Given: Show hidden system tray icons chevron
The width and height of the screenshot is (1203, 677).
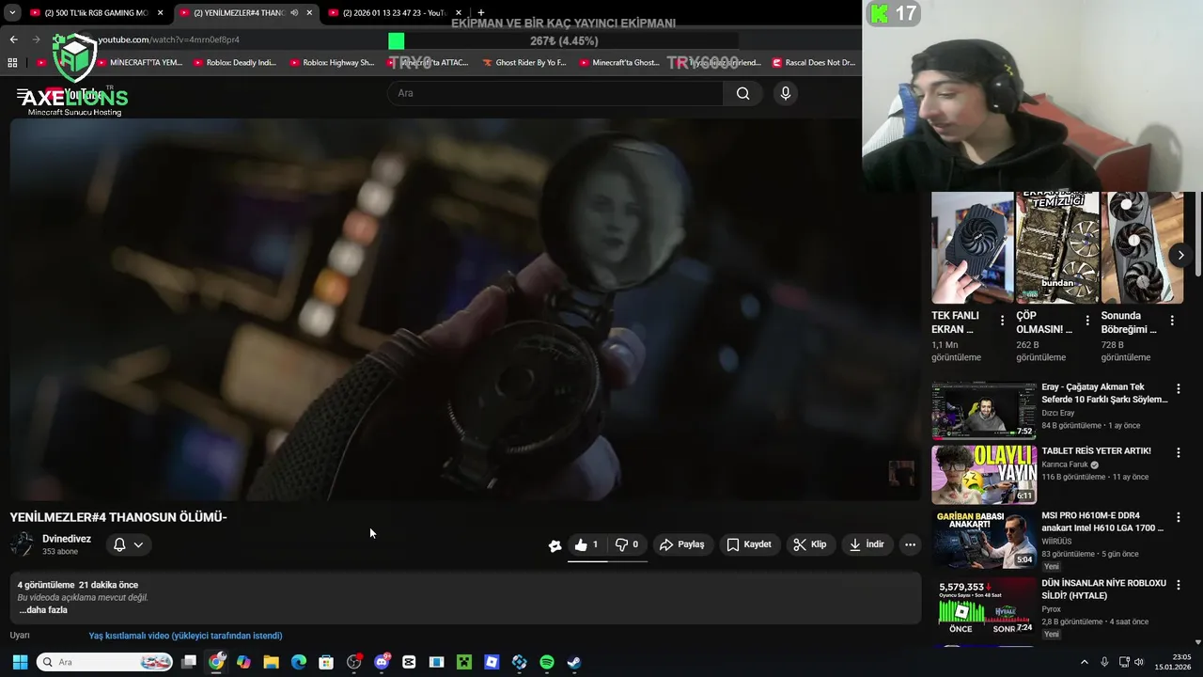Looking at the screenshot, I should 1084,662.
